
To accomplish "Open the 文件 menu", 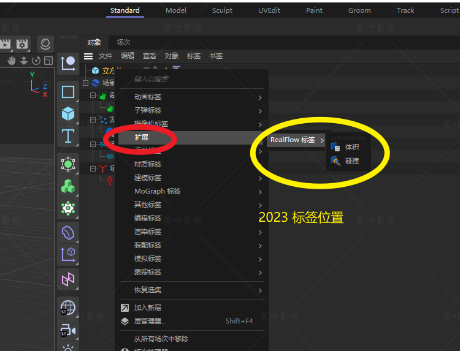I will click(x=105, y=56).
